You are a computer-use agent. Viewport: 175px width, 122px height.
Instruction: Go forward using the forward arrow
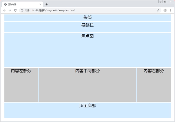point(10,10)
